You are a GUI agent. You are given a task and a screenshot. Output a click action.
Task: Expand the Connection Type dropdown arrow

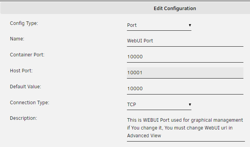point(190,105)
